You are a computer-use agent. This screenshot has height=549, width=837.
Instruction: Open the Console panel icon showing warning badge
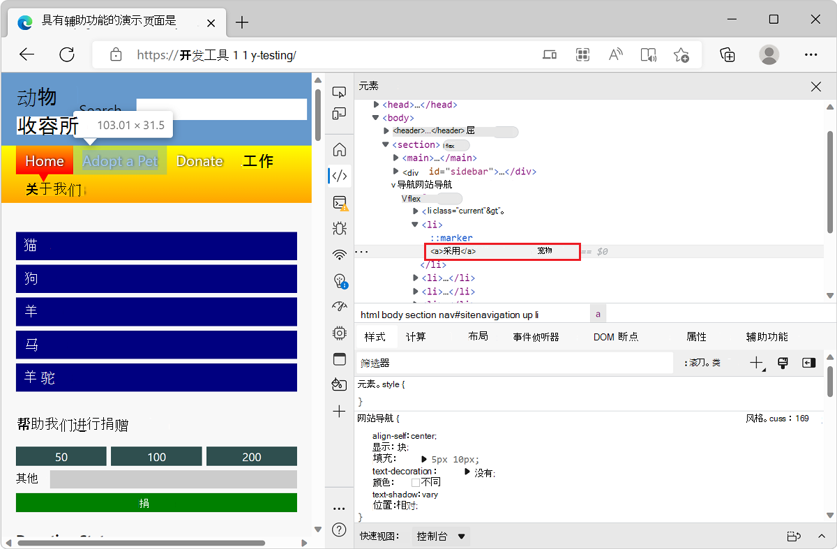pos(339,203)
